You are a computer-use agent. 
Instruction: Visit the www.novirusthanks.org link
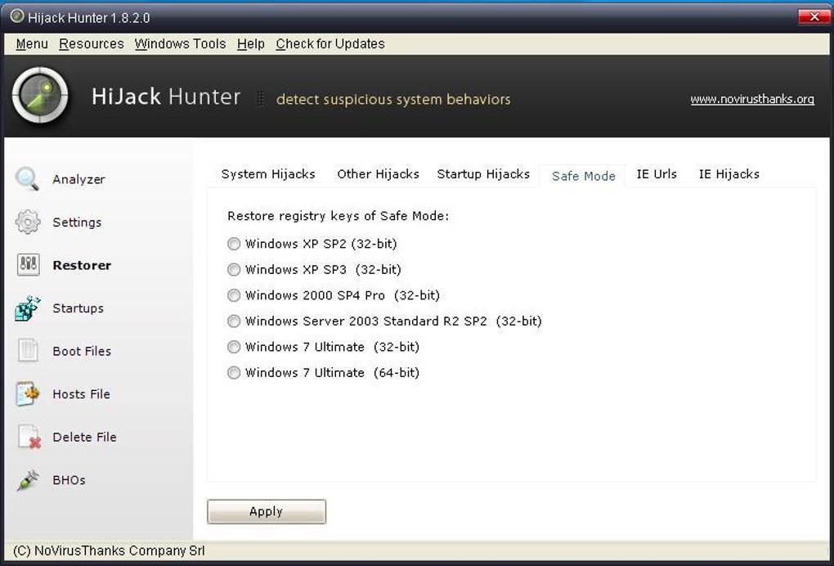pyautogui.click(x=752, y=99)
